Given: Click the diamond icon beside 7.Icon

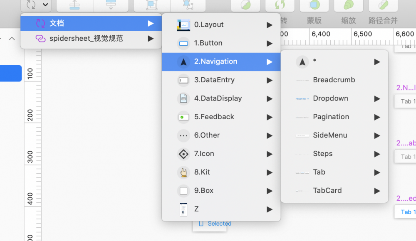Looking at the screenshot, I should pyautogui.click(x=183, y=154).
